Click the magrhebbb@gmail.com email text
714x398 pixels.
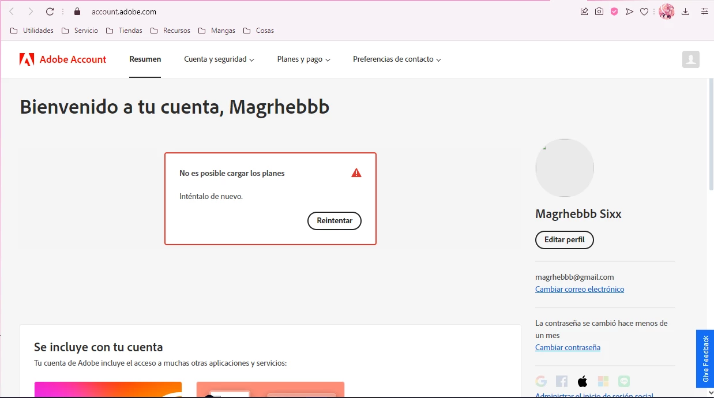coord(574,277)
